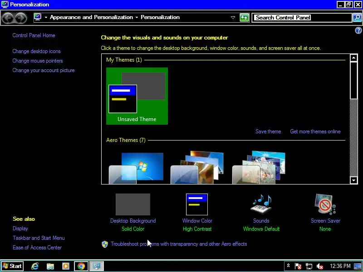Select the Windows 7 Aero theme thumbnail
The width and height of the screenshot is (363, 272).
pos(136,168)
